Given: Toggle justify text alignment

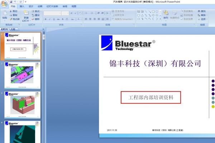Looking at the screenshot, I should pos(99,19).
